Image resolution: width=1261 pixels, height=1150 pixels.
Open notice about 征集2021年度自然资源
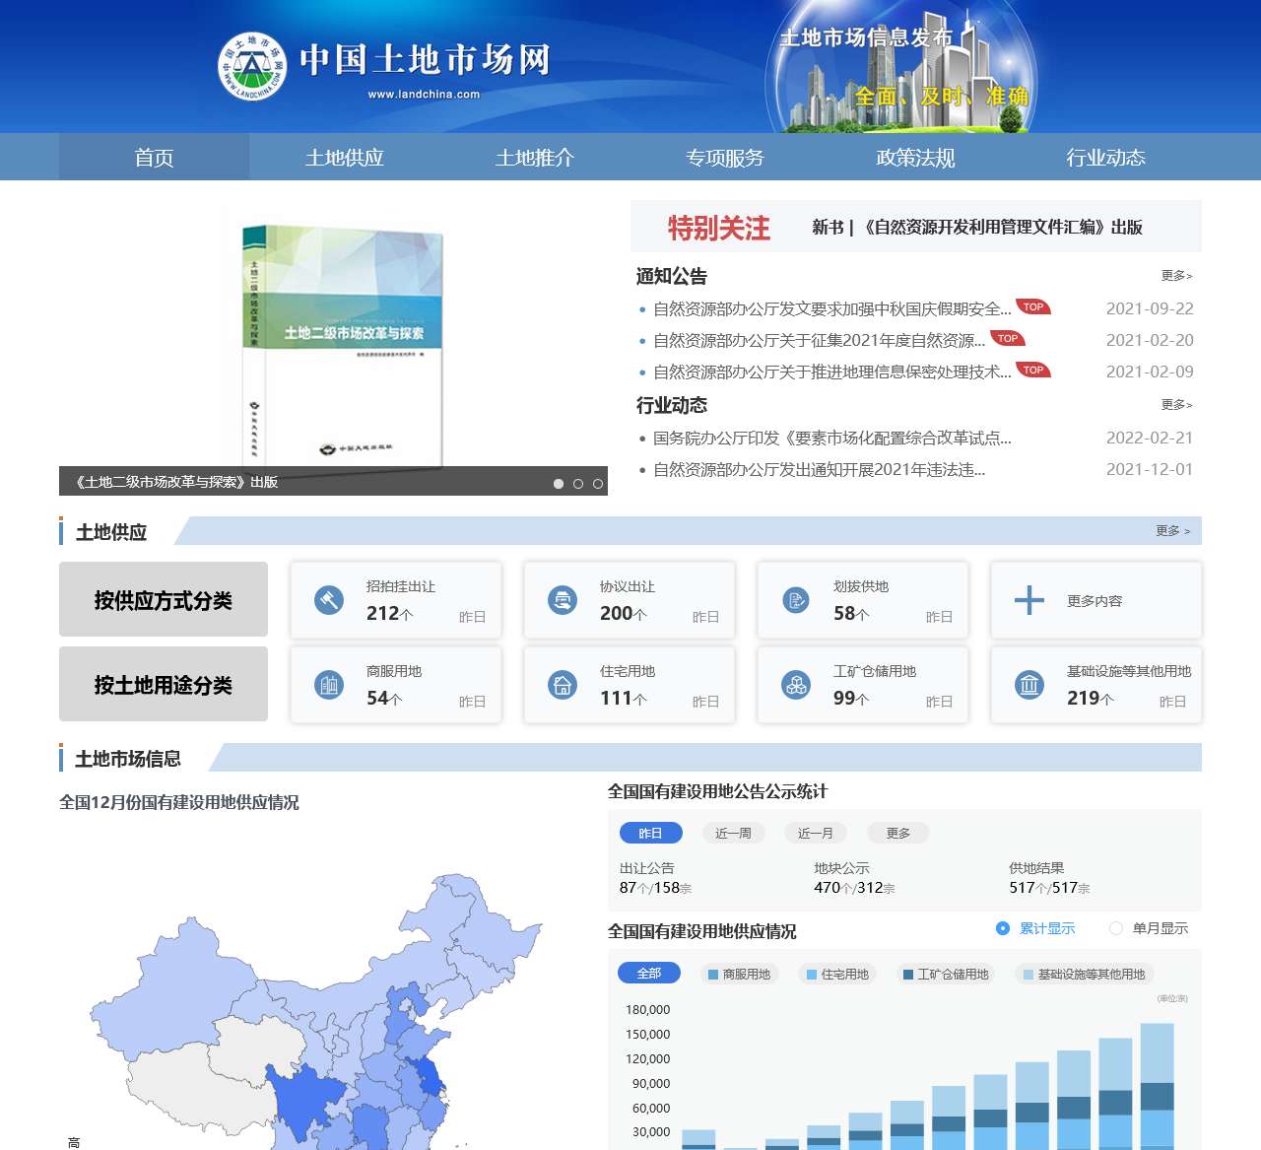820,341
